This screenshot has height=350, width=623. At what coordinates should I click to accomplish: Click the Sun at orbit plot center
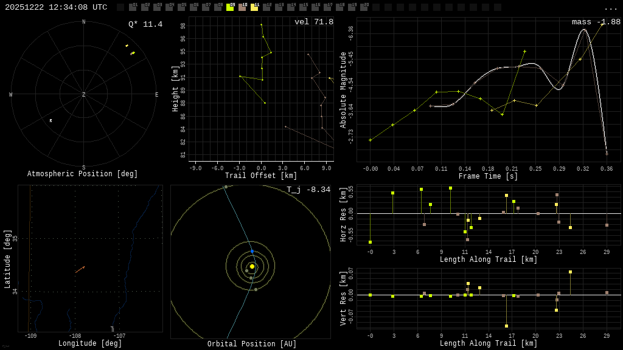[252, 266]
